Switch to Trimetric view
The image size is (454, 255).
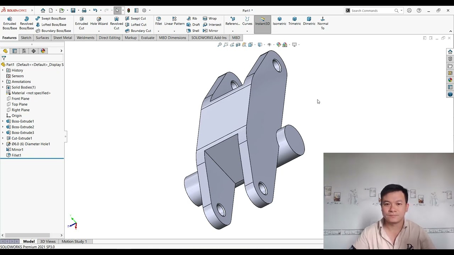click(x=294, y=21)
